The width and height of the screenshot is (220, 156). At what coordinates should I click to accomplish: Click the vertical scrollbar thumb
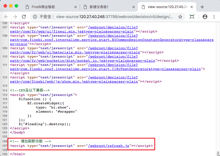pos(218,153)
